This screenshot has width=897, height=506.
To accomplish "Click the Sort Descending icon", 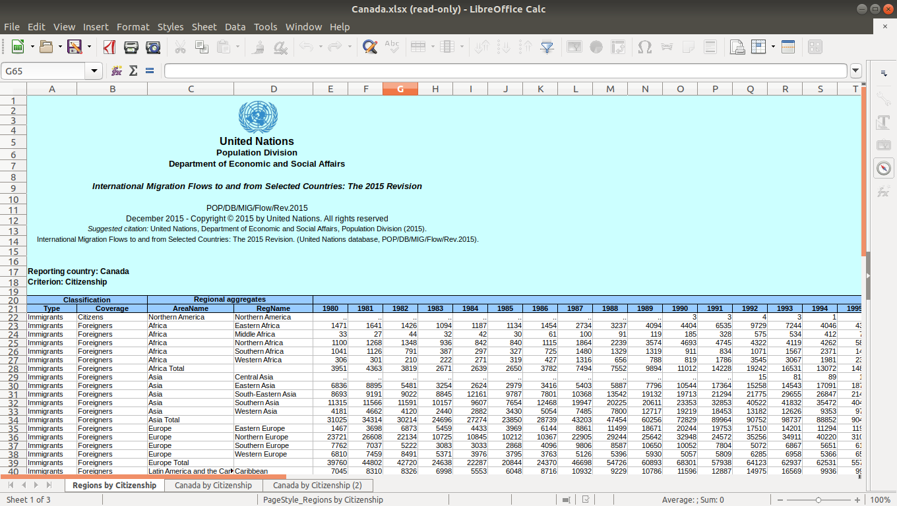I will point(526,47).
